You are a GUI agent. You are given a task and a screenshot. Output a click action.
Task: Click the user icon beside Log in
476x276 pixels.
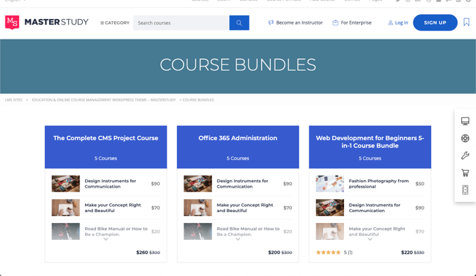pyautogui.click(x=390, y=22)
